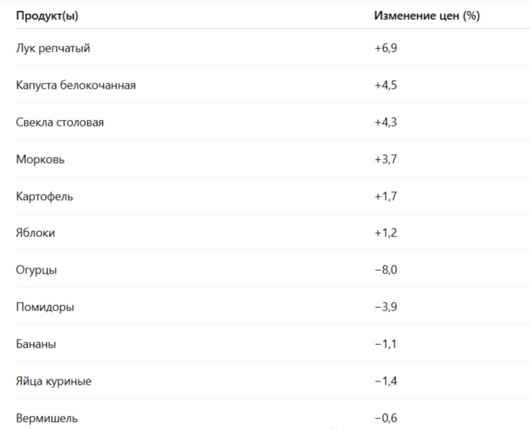Click the −0,6 value for Вермишель

[386, 418]
